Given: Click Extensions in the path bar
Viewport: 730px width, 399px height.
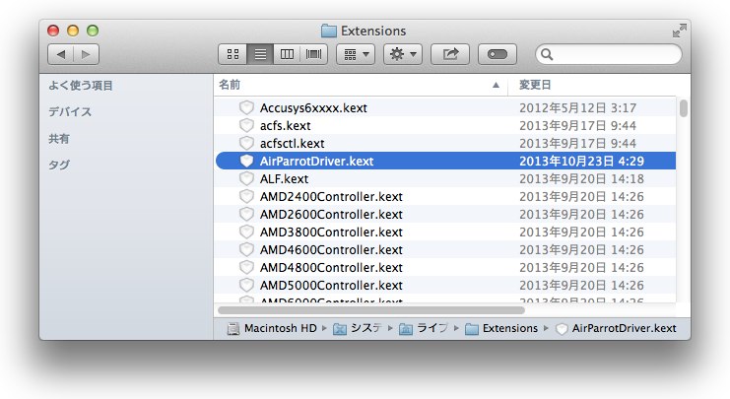Looking at the screenshot, I should pyautogui.click(x=509, y=328).
